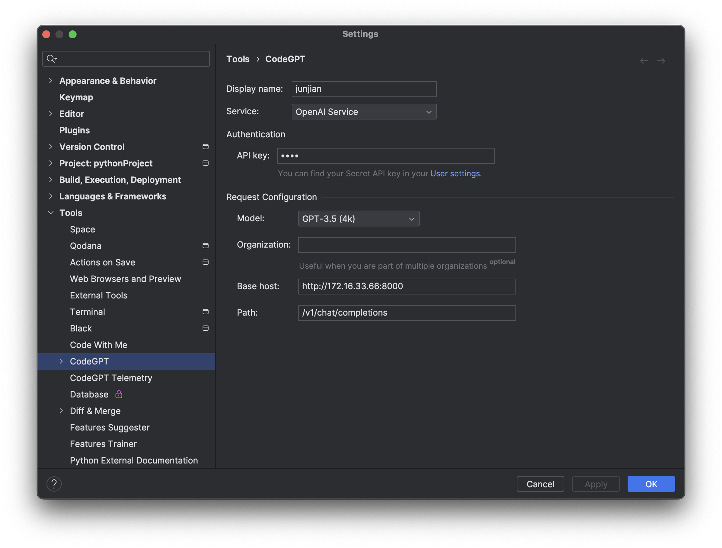The width and height of the screenshot is (722, 548).
Task: Focus the API key field
Action: pyautogui.click(x=385, y=156)
